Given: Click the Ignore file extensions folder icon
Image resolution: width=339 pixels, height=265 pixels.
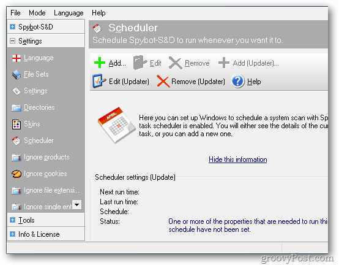Looking at the screenshot, I should (17, 191).
